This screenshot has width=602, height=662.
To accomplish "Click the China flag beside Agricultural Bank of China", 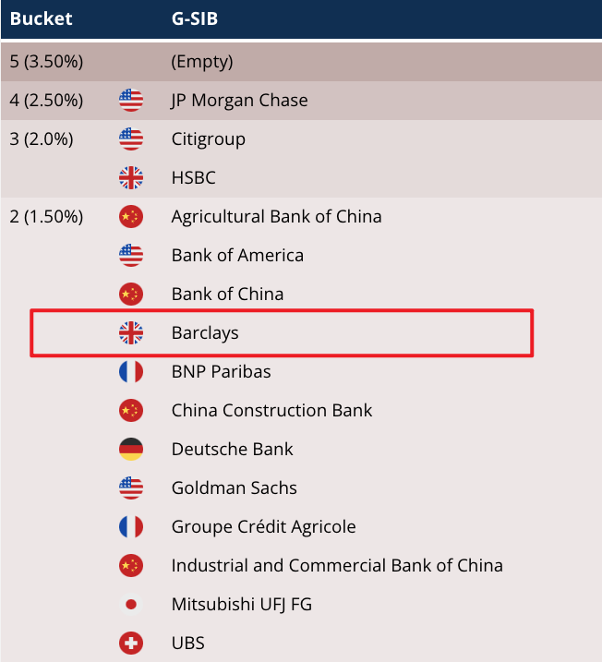I will (x=131, y=217).
